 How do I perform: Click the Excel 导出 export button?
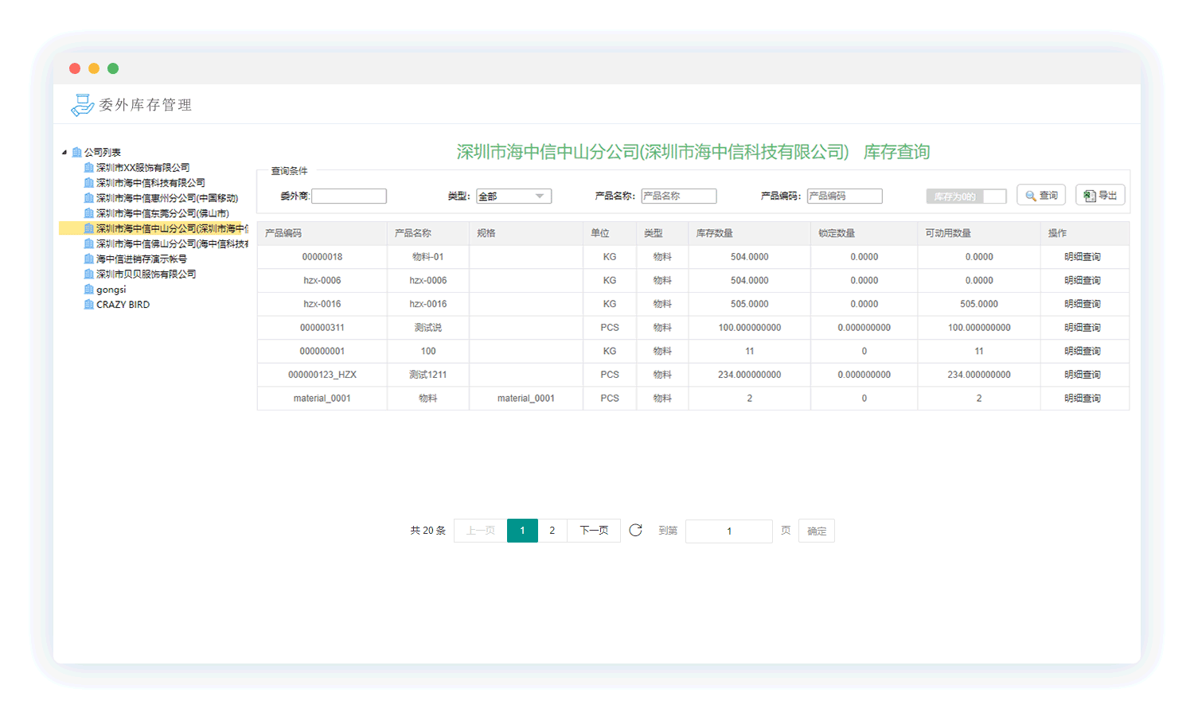point(1099,196)
